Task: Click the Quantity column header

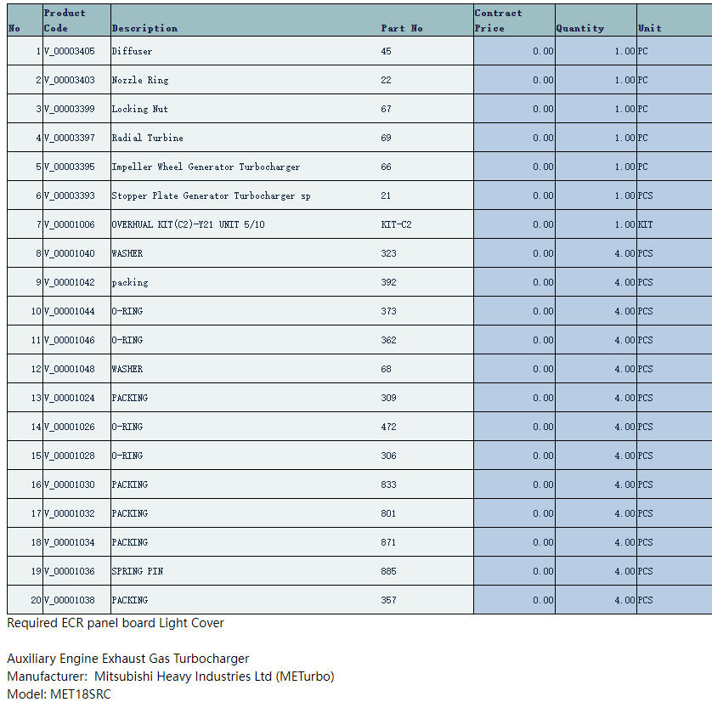Action: point(579,28)
